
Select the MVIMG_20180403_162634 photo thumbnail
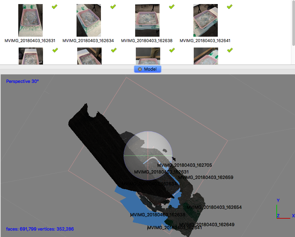(x=89, y=20)
